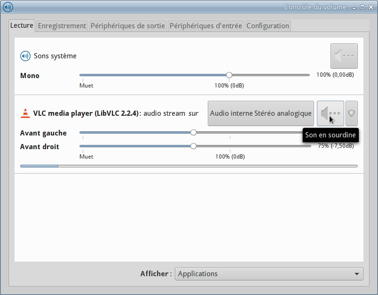Minimize the Contrôle du volume window
This screenshot has width=378, height=295.
pyautogui.click(x=354, y=7)
